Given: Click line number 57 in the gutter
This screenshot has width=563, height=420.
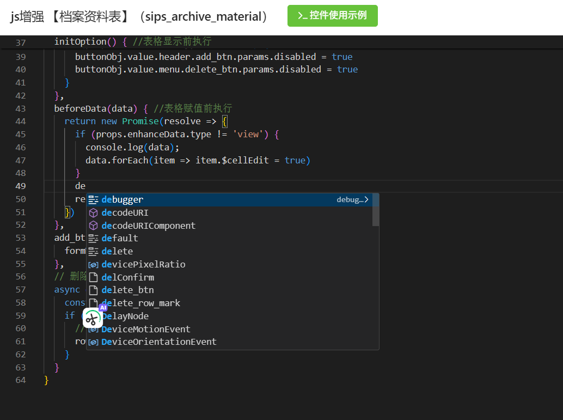Looking at the screenshot, I should (x=21, y=290).
